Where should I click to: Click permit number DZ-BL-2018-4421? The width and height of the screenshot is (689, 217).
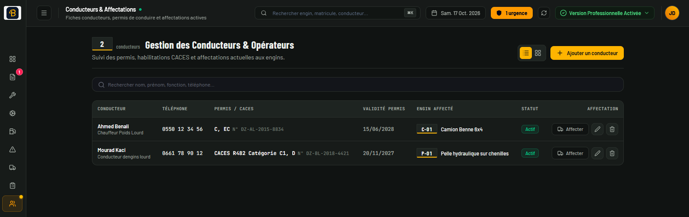(x=327, y=153)
